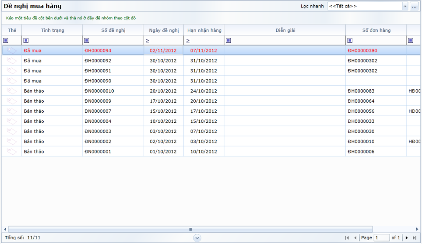
Task: Click the filter icon under Diễn giải column
Action: tap(229, 41)
